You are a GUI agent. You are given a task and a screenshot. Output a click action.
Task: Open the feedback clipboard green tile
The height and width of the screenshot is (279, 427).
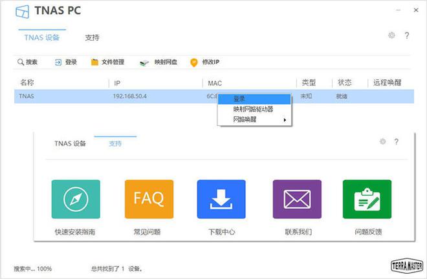367,199
